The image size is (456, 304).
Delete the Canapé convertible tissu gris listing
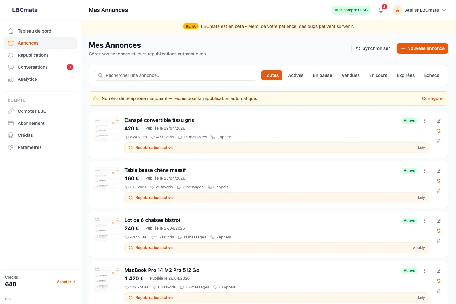(439, 141)
